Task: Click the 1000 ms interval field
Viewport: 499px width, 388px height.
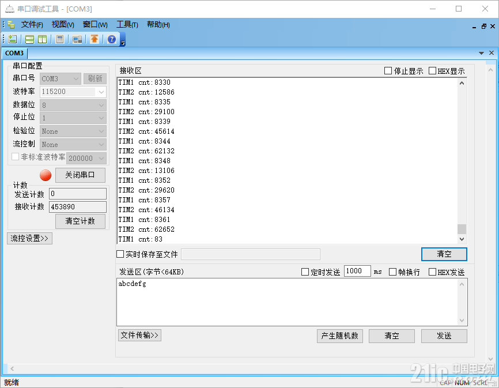Action: coord(357,271)
